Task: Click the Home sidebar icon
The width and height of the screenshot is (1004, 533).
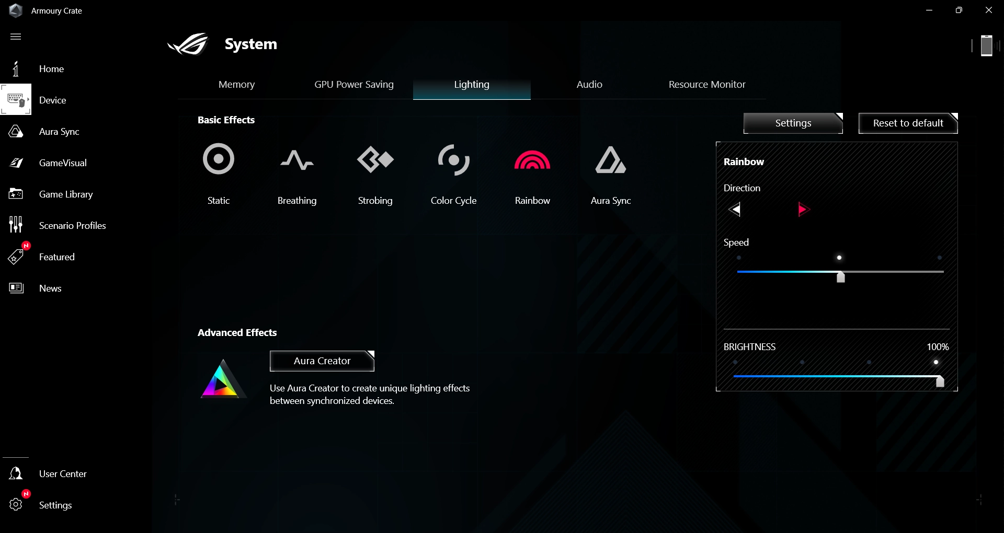Action: pyautogui.click(x=16, y=68)
